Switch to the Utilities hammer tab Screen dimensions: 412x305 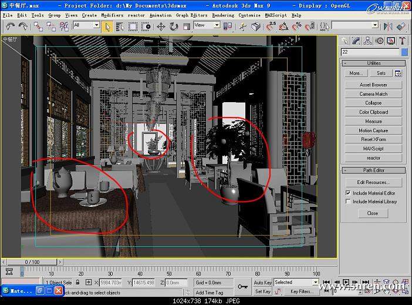(x=402, y=40)
